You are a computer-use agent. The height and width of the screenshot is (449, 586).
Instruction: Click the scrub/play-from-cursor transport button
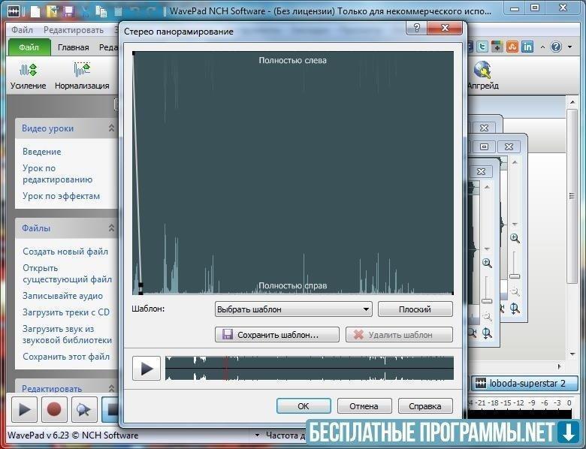tap(84, 410)
